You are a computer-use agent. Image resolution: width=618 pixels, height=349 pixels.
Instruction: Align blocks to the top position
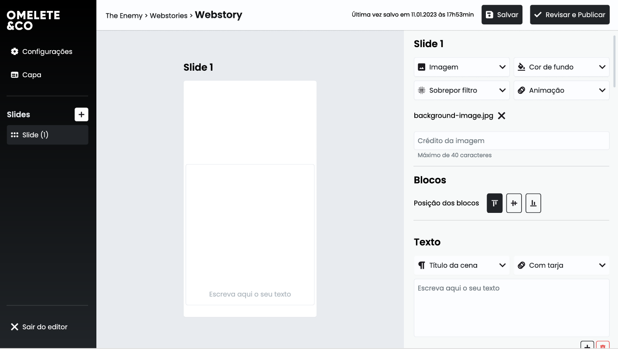click(494, 203)
